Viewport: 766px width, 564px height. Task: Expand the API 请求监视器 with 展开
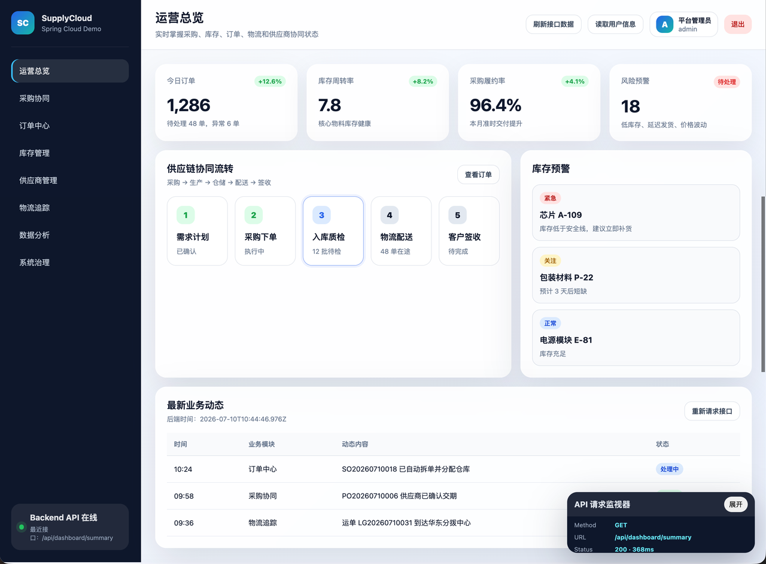click(736, 504)
